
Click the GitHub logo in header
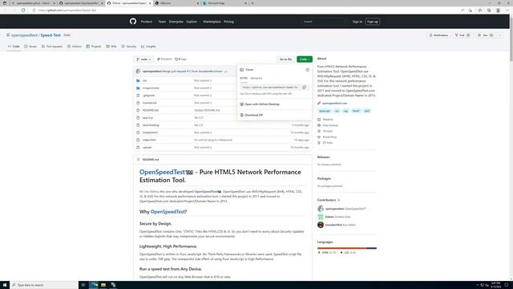[x=133, y=22]
